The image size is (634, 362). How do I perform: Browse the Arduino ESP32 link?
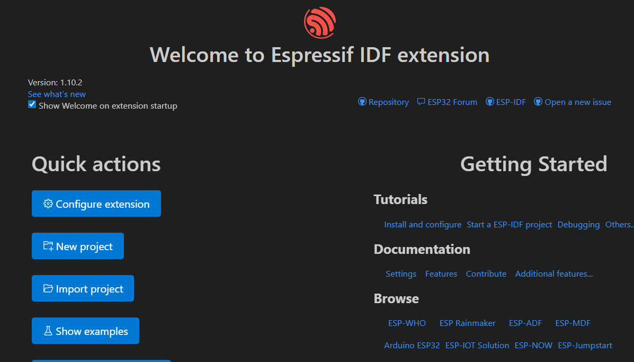[x=412, y=346]
